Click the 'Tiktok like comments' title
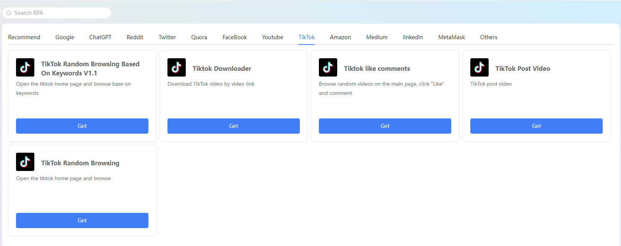Viewport: 621px width, 246px height. 377,69
